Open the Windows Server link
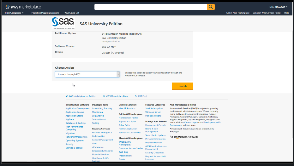294x166 pixels. tap(153, 112)
